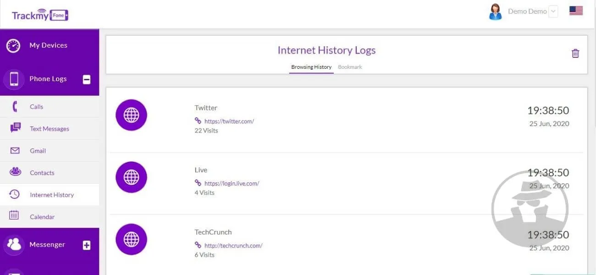
Task: Click Twitter's 19:38:50 timestamp
Action: 548,110
